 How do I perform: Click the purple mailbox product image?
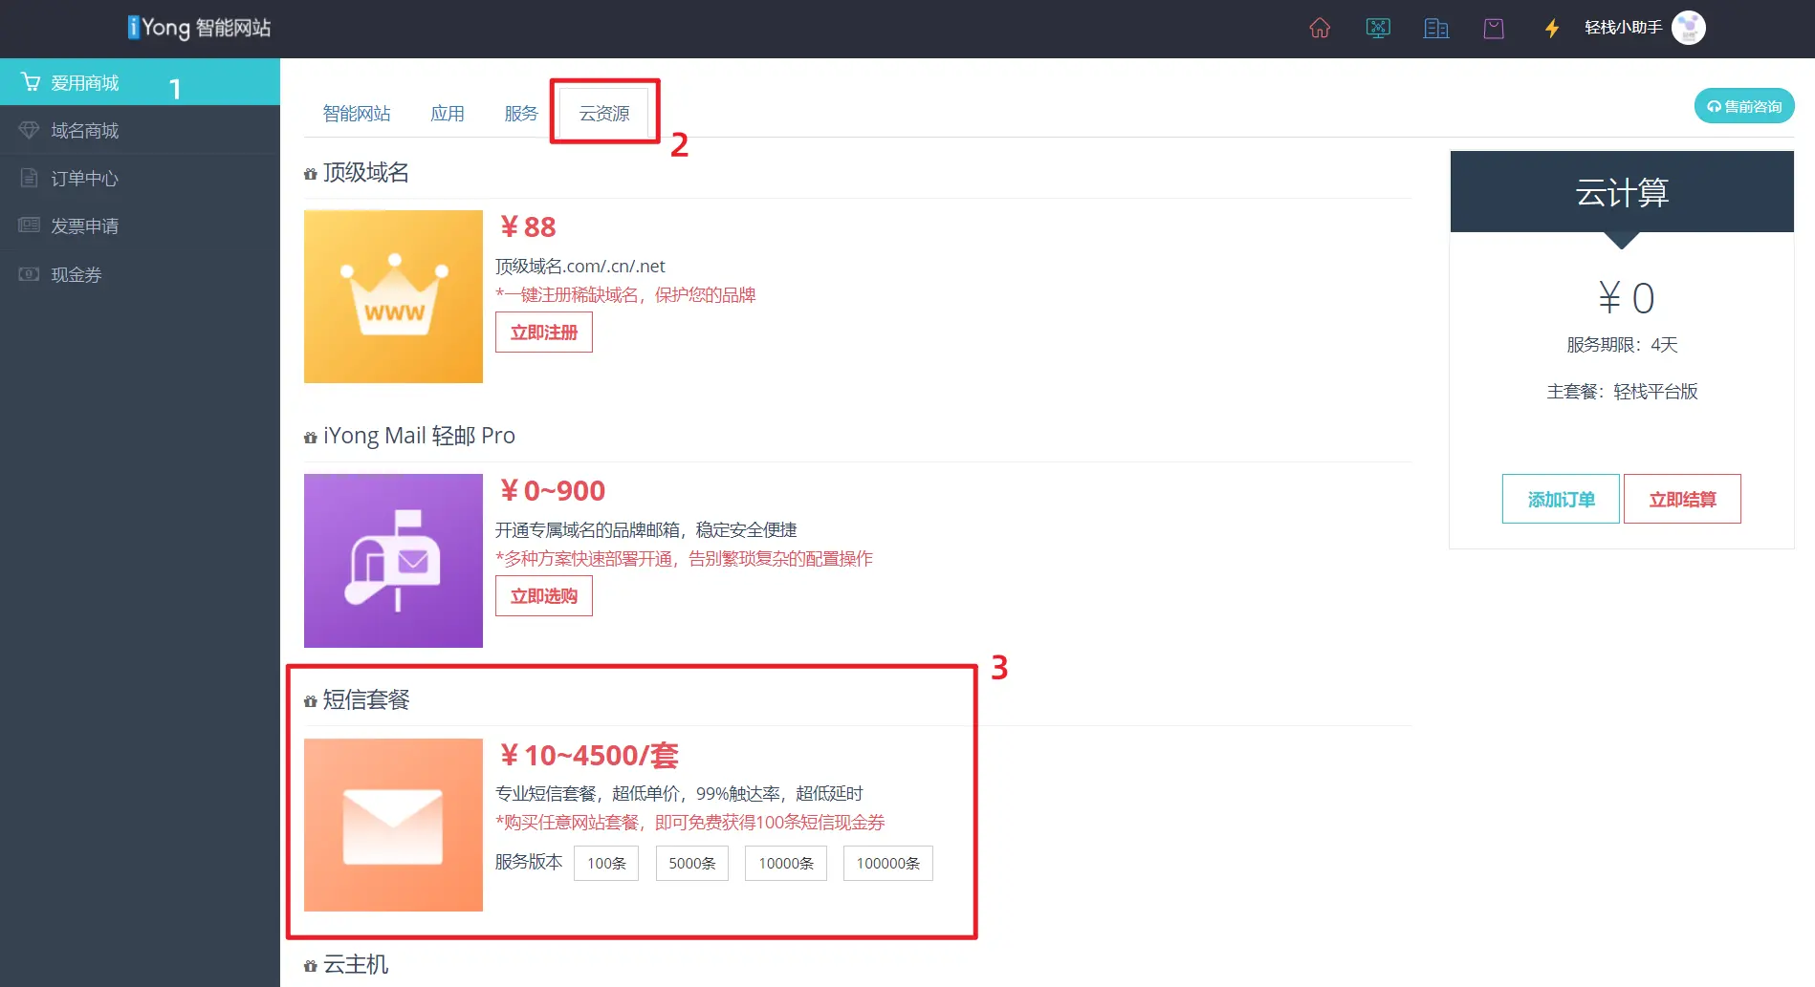(x=393, y=561)
